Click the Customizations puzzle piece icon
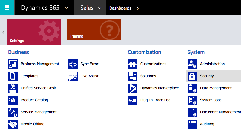241x137 pixels. tap(133, 64)
